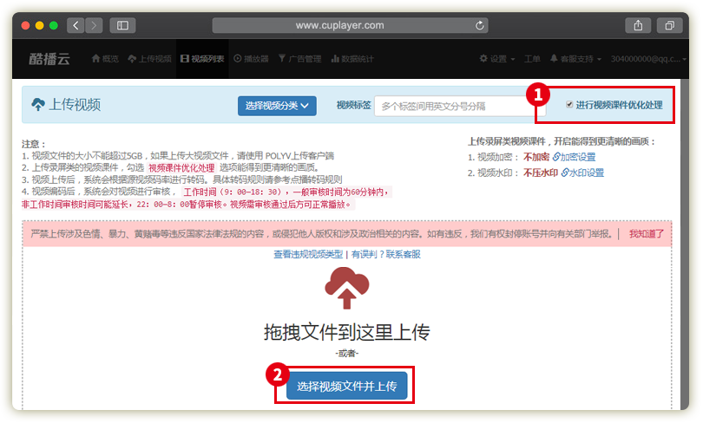The height and width of the screenshot is (423, 703).
Task: Expand the 选择视频分类 dropdown
Action: tap(277, 106)
